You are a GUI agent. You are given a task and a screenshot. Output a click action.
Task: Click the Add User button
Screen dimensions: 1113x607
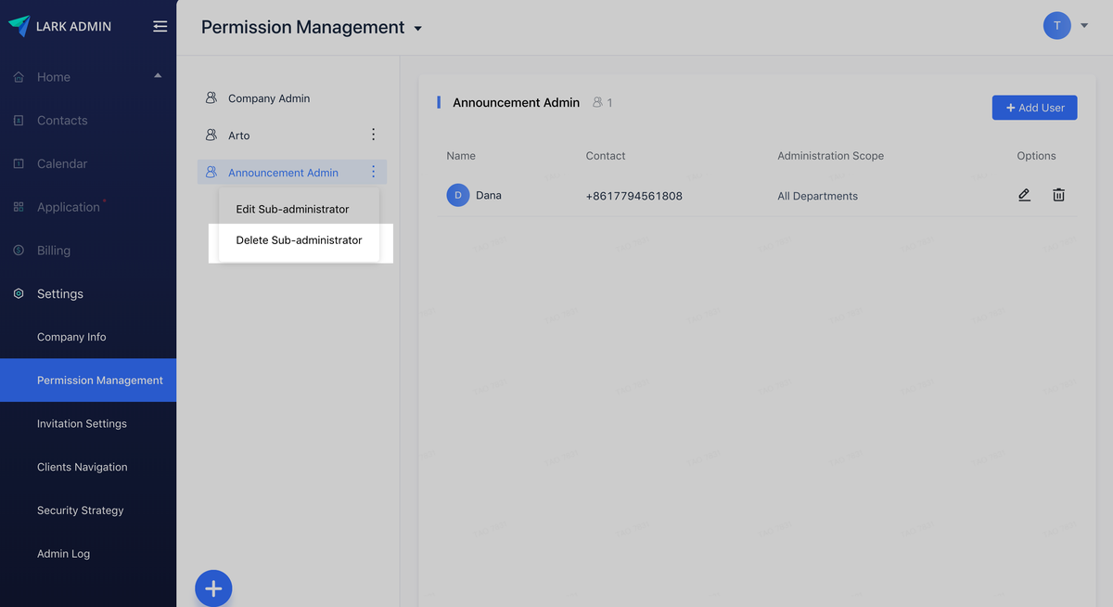tap(1034, 108)
